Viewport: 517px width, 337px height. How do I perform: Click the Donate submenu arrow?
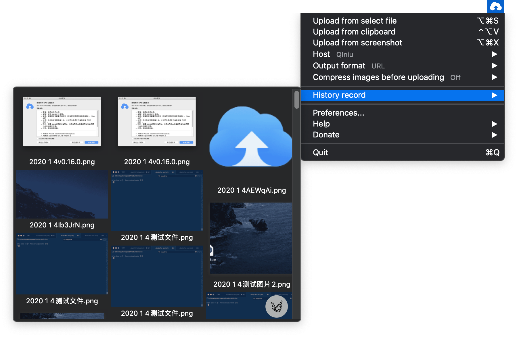coord(495,135)
